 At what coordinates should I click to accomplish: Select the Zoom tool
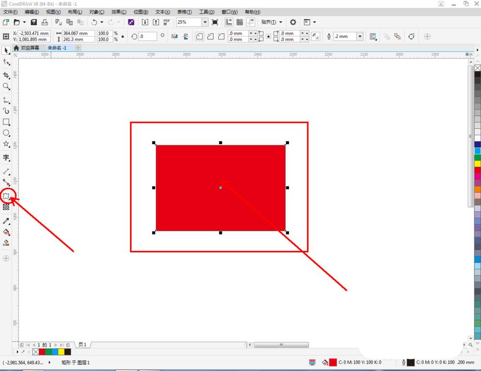point(6,87)
